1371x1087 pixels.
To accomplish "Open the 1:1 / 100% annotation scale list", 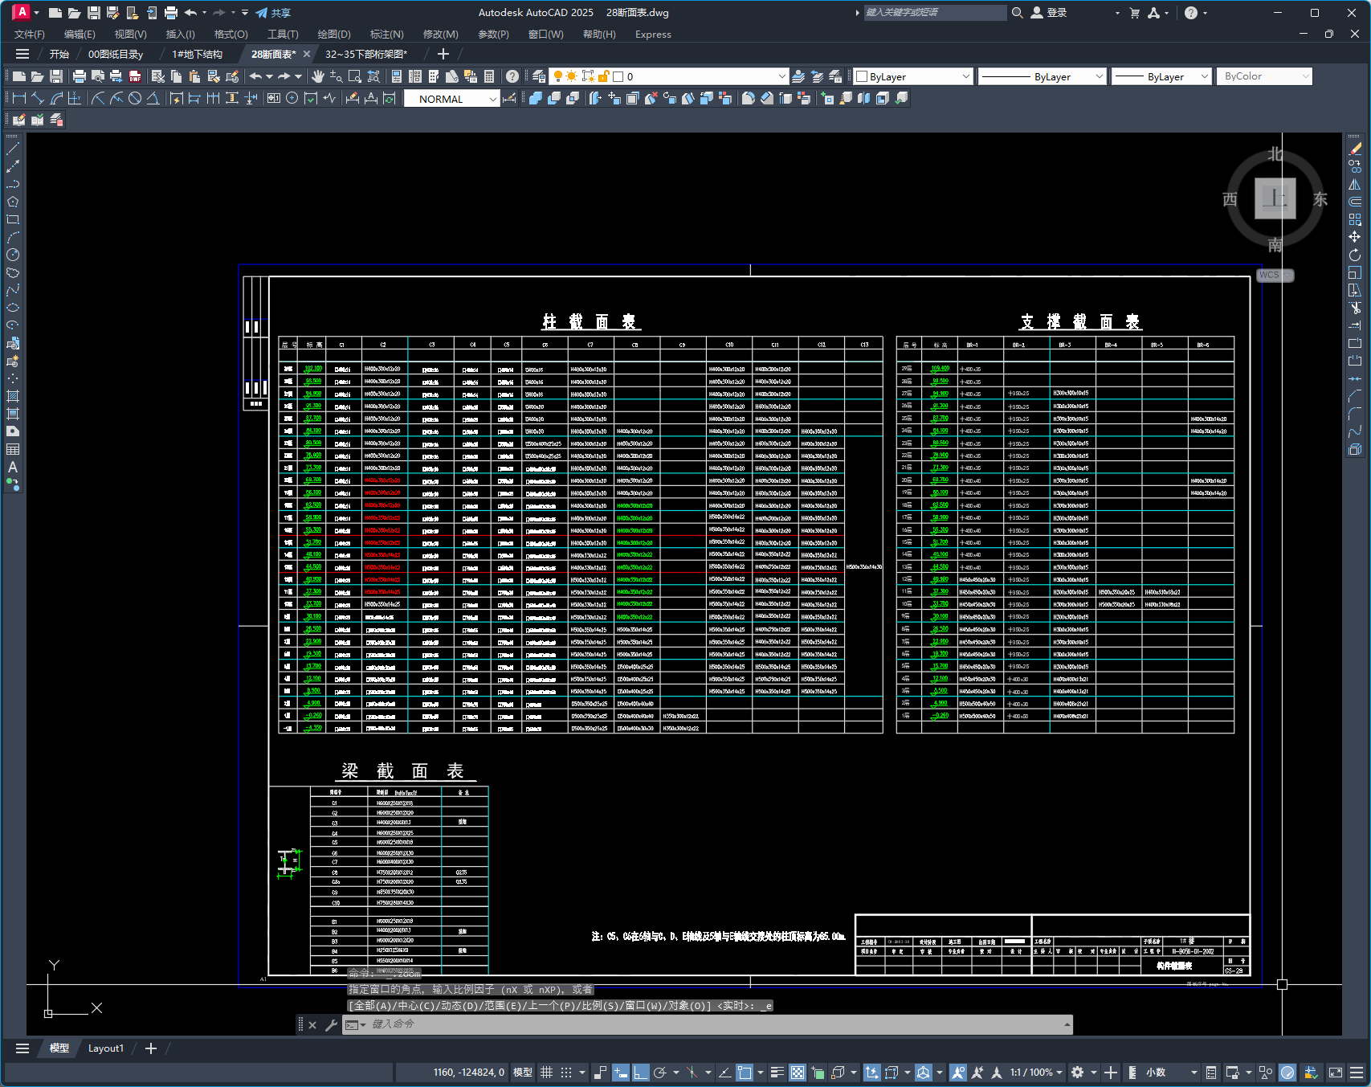I will (1036, 1073).
